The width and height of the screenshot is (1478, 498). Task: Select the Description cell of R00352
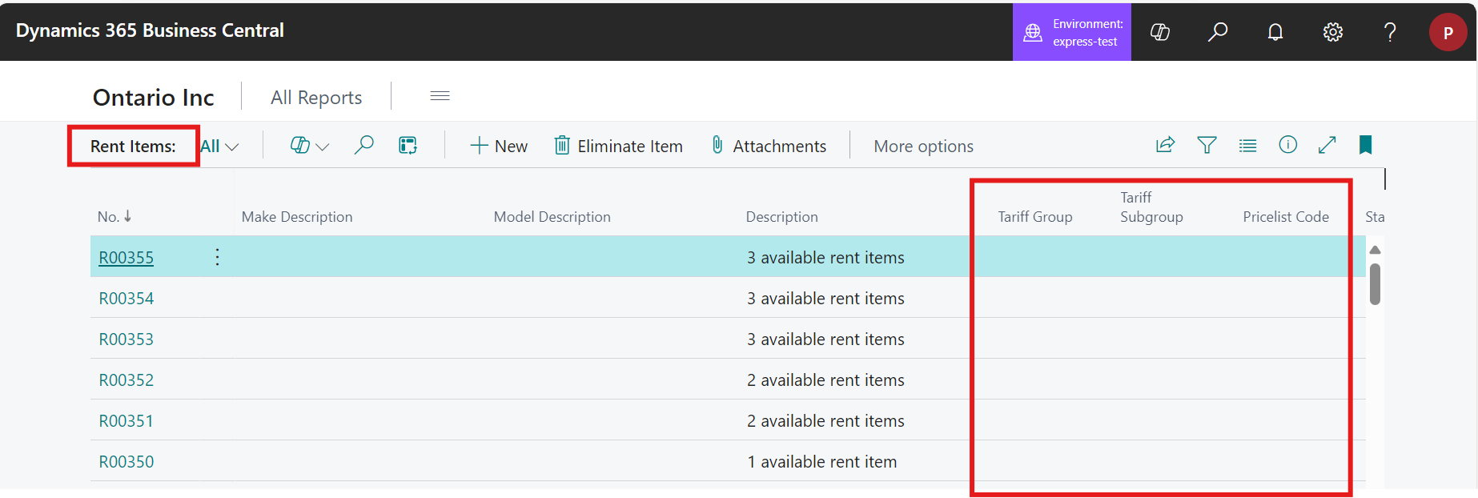(825, 380)
